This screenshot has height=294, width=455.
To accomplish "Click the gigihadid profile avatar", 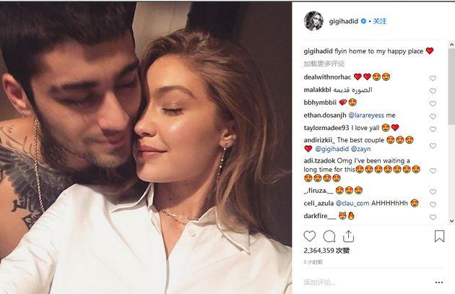I will tap(313, 21).
